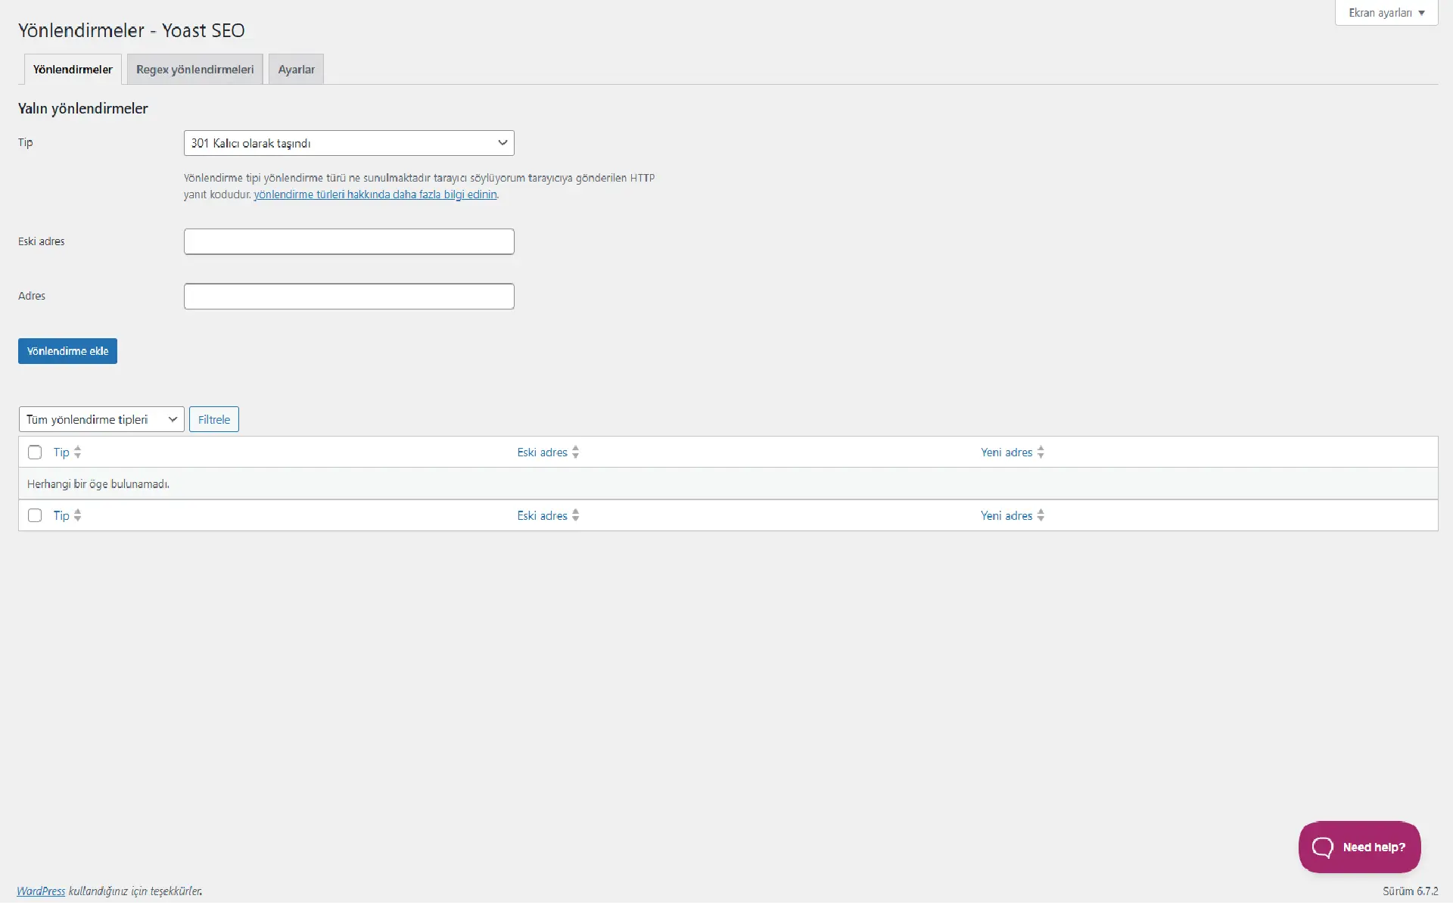Open the yönlendirme türleri hakkında bilgi link
This screenshot has height=908, width=1453.
375,194
